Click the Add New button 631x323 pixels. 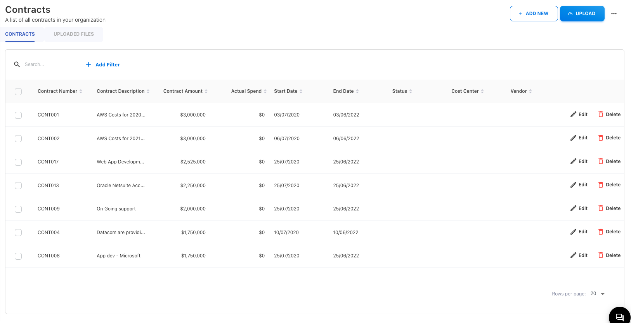point(534,14)
